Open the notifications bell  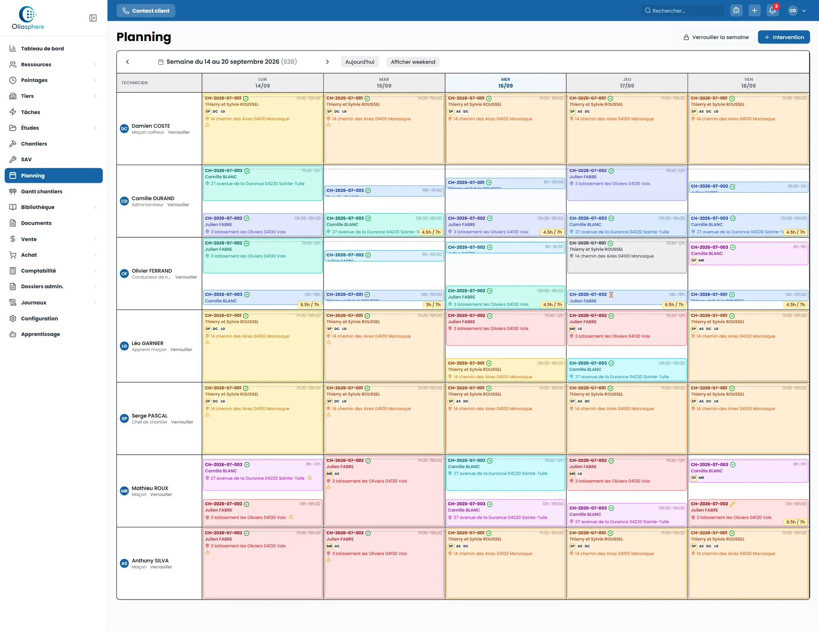pos(773,10)
